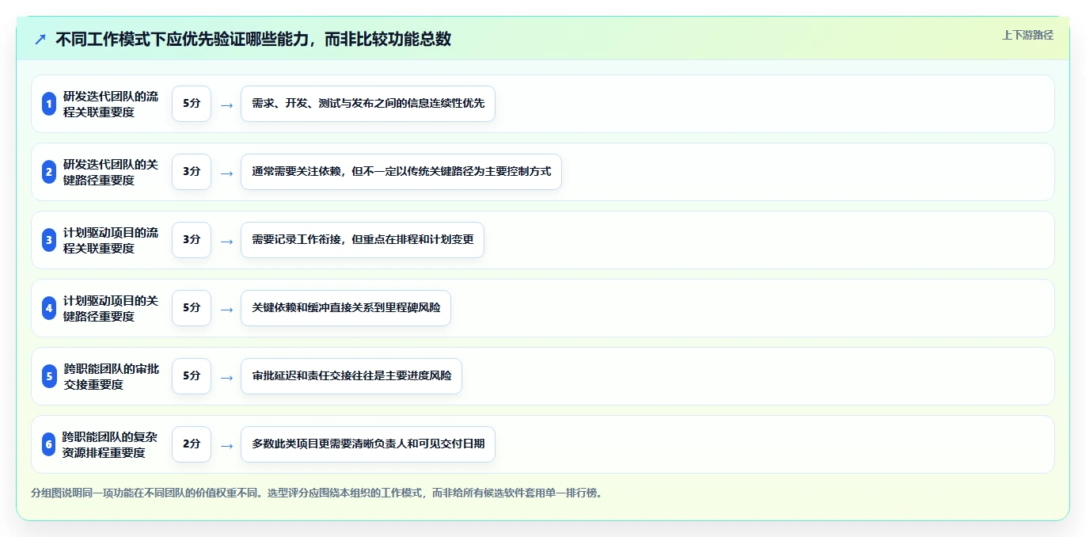
Task: Open the box 通常需要关注依赖，但不一定以传统关键路径
Action: pos(401,172)
